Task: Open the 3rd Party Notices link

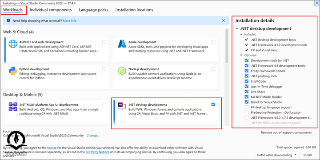Action: click(x=98, y=152)
